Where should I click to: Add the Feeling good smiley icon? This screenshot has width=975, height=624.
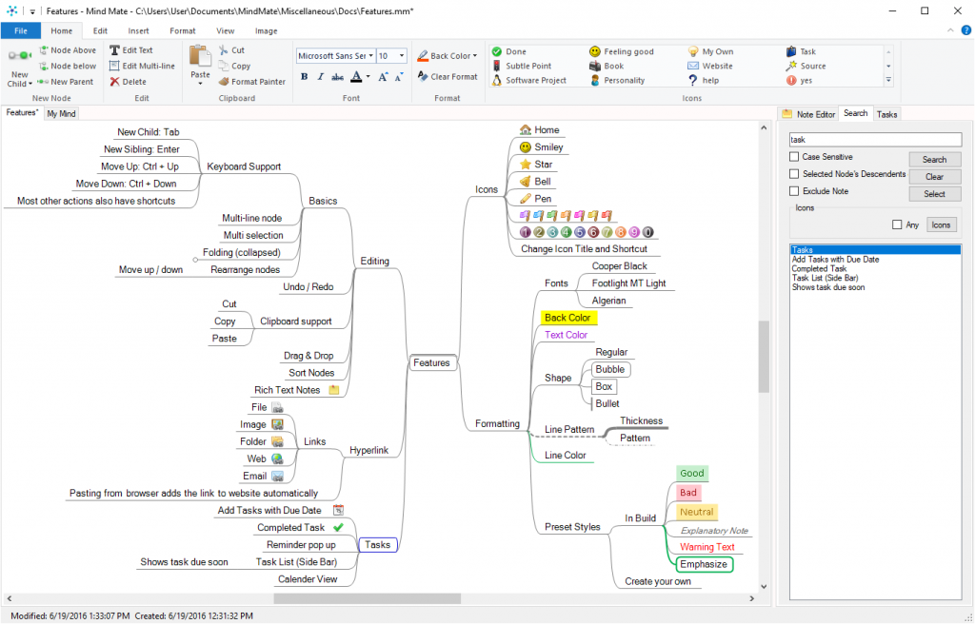(595, 51)
